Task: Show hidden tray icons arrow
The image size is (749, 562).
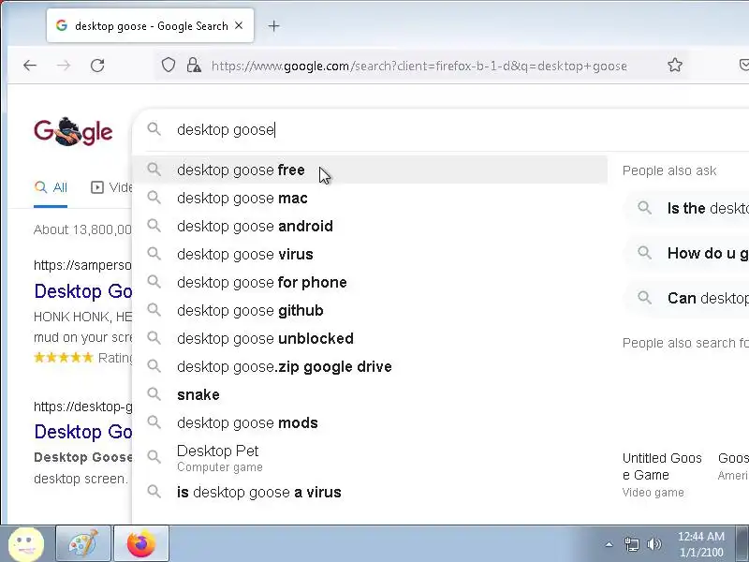Action: [x=609, y=544]
